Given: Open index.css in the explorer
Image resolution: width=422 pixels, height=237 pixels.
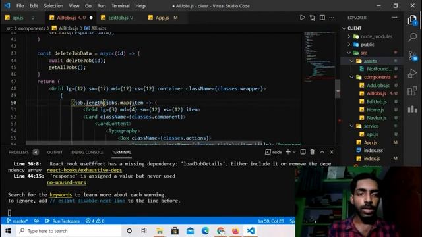Looking at the screenshot, I should [x=373, y=151].
